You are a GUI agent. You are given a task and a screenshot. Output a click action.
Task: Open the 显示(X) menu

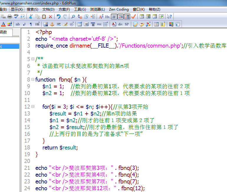[x=17, y=9]
